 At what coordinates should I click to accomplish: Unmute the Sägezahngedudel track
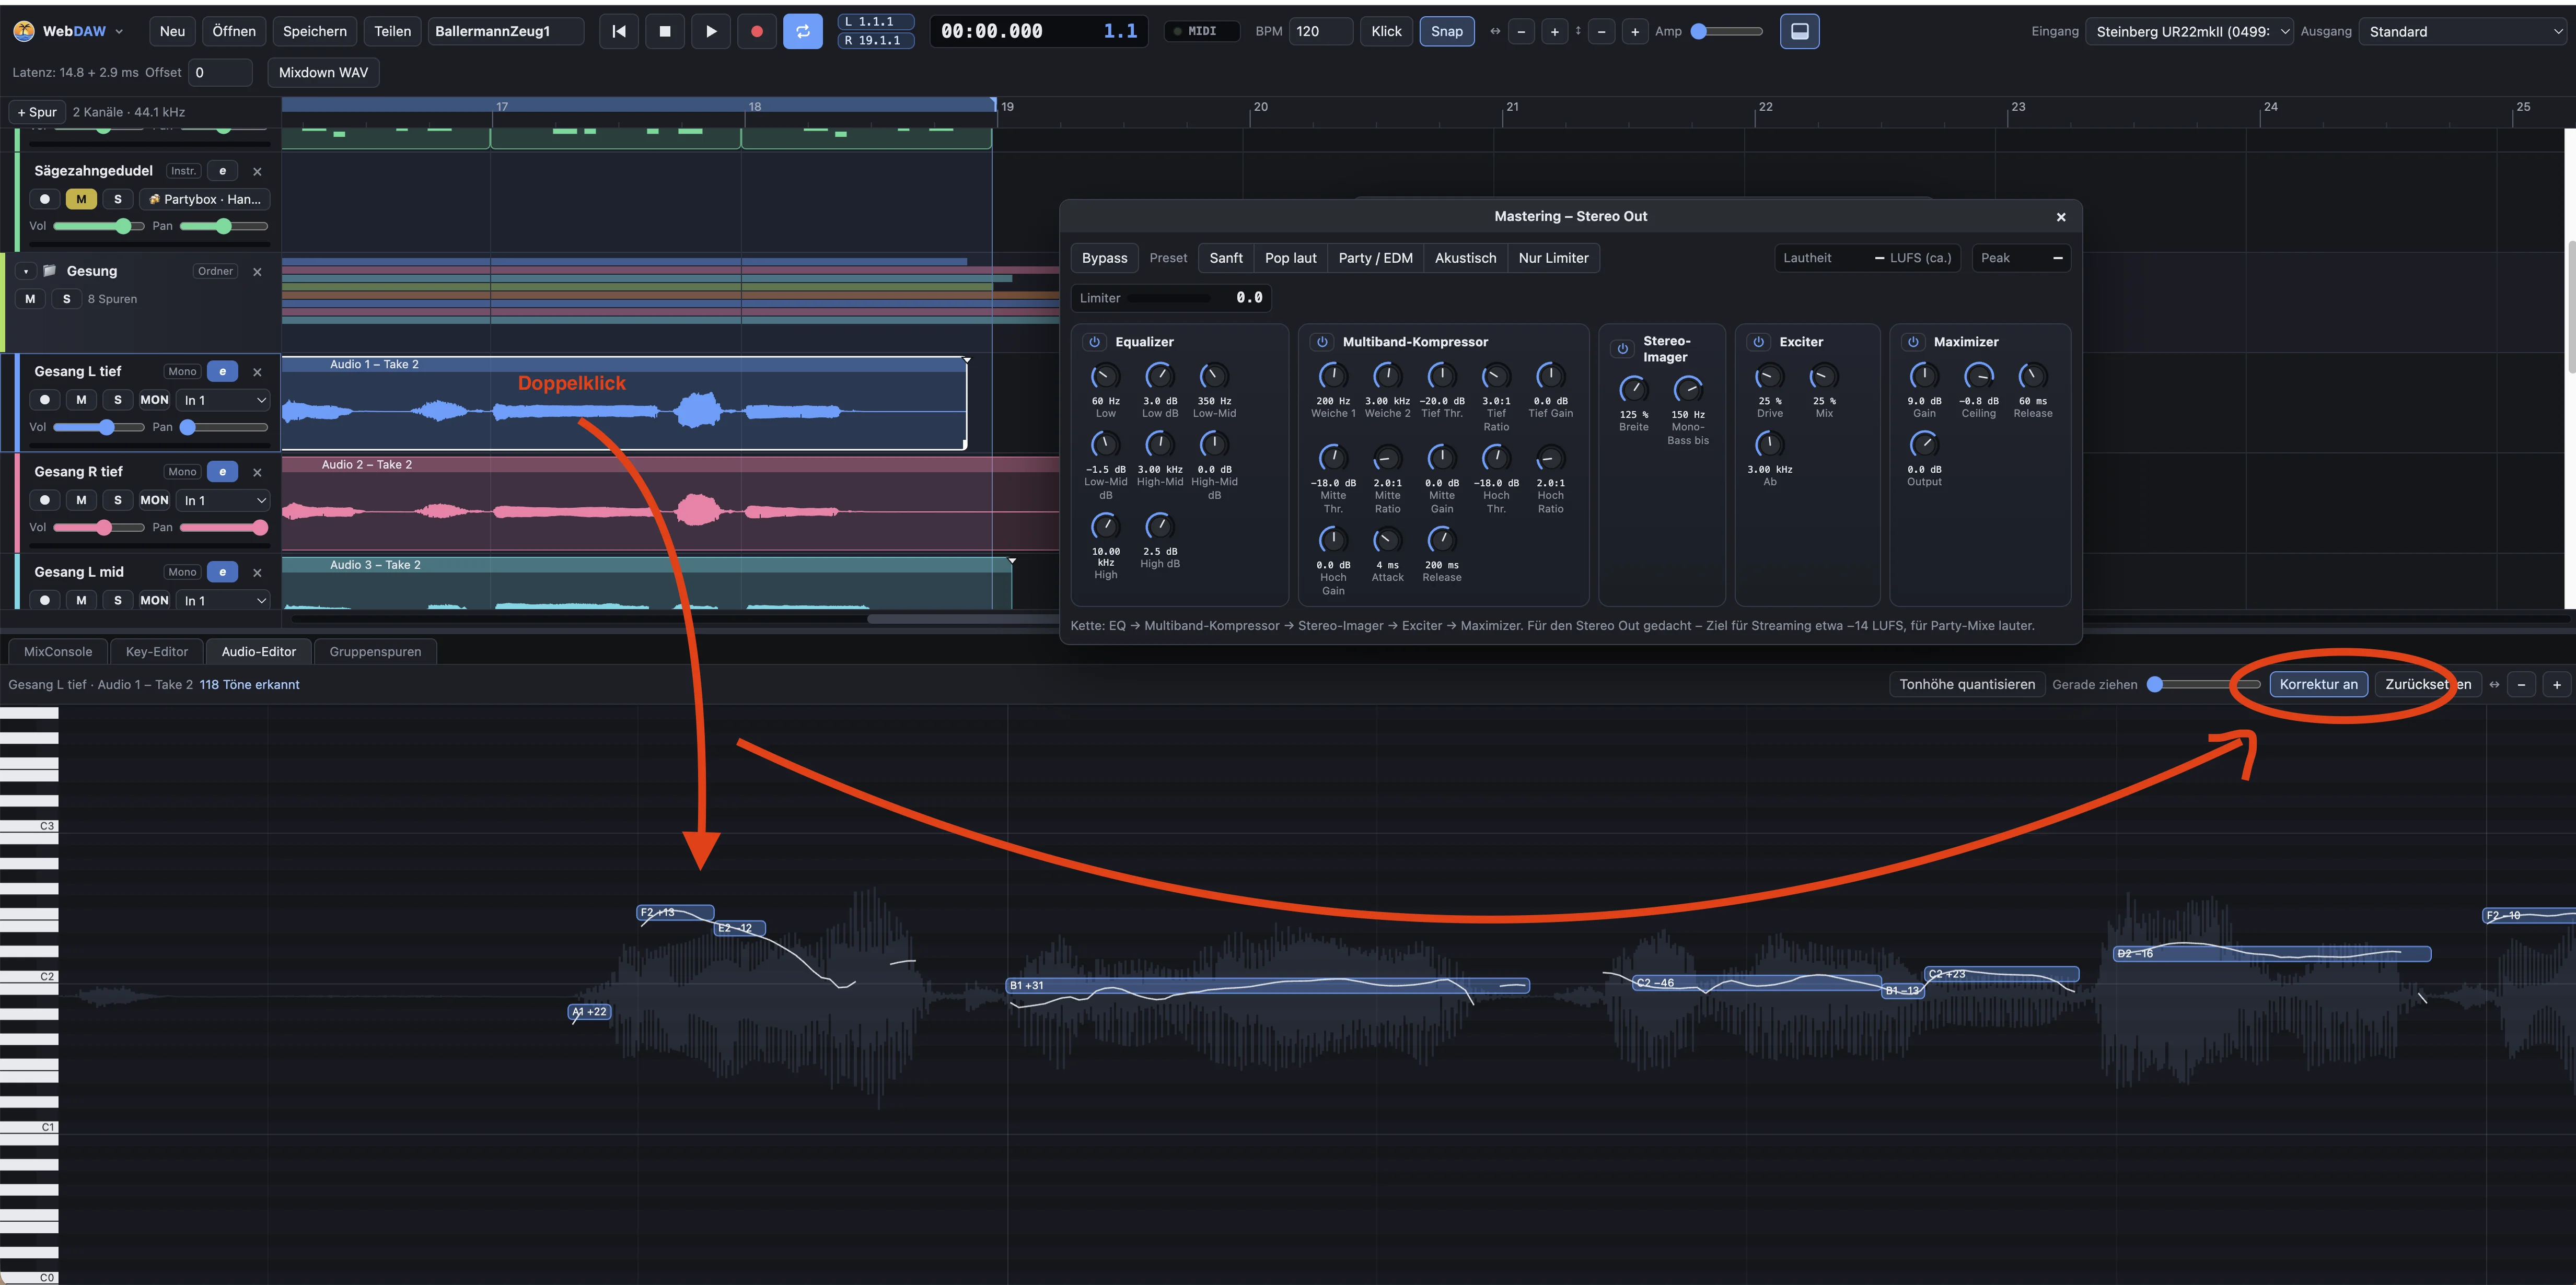[81, 199]
